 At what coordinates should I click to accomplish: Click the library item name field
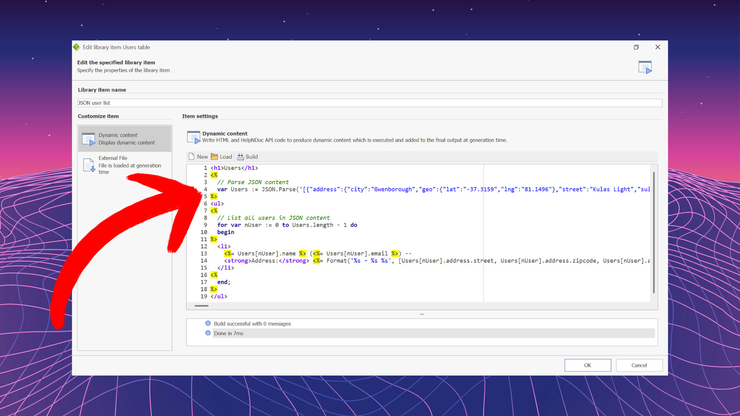370,103
